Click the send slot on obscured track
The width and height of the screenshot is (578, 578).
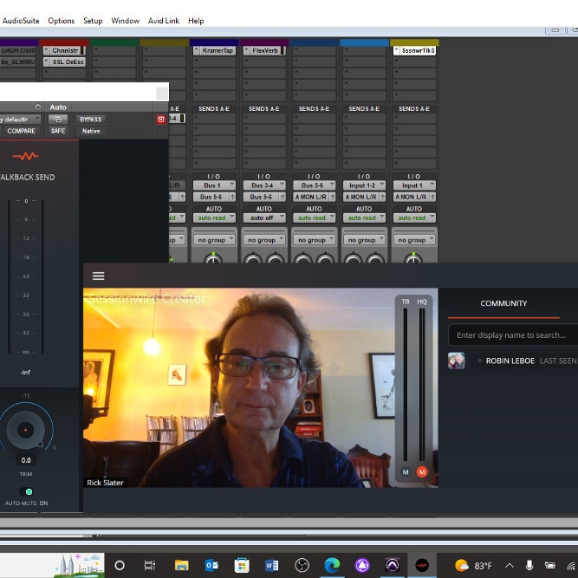coord(177,119)
